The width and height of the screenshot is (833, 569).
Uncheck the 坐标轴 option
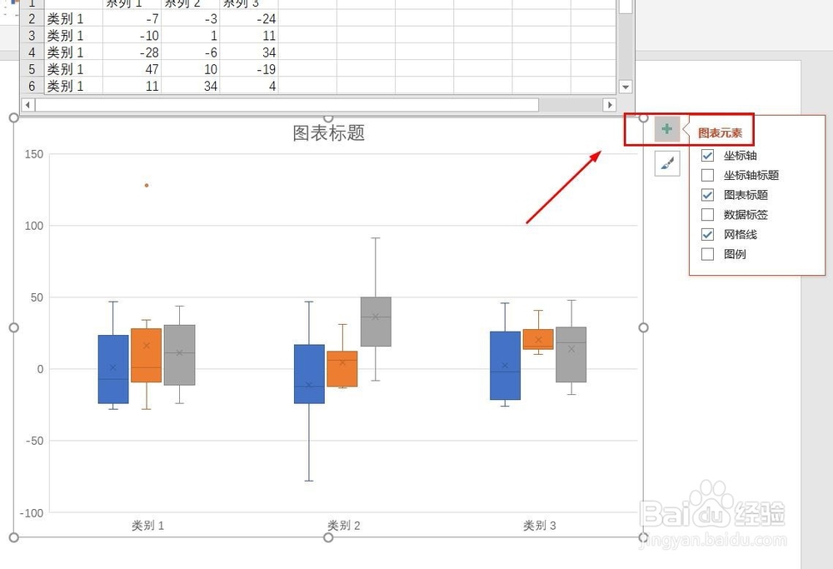(x=709, y=155)
